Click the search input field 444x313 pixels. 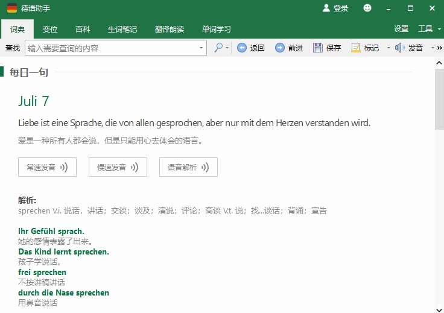pyautogui.click(x=112, y=48)
